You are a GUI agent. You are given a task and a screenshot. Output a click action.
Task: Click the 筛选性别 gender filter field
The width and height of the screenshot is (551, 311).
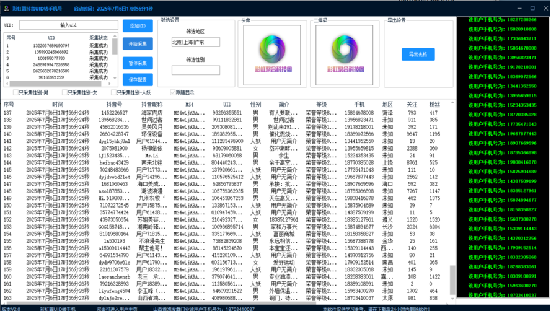195,71
